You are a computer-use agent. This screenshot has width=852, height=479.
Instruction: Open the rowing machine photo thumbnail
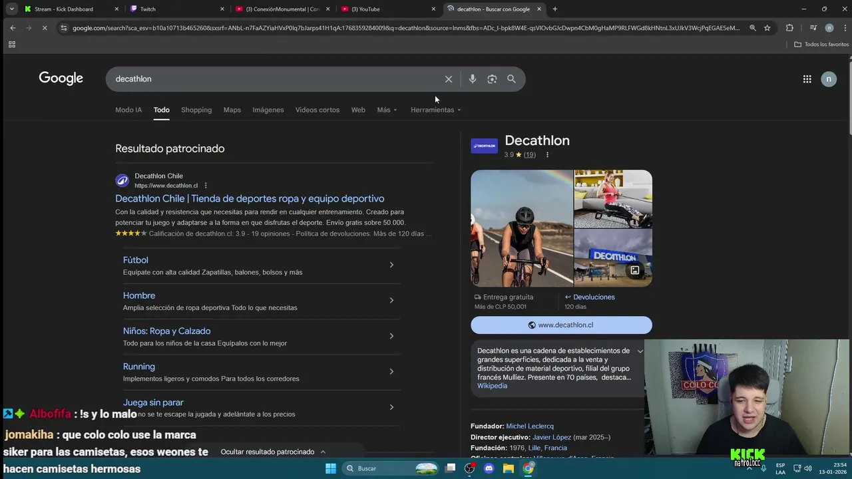613,199
